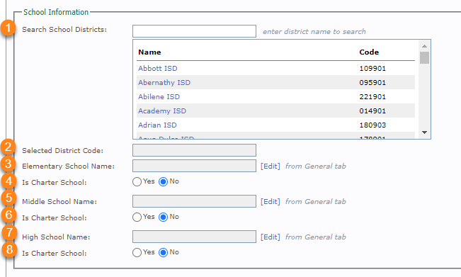Click the Search School Districts input field

click(x=194, y=31)
